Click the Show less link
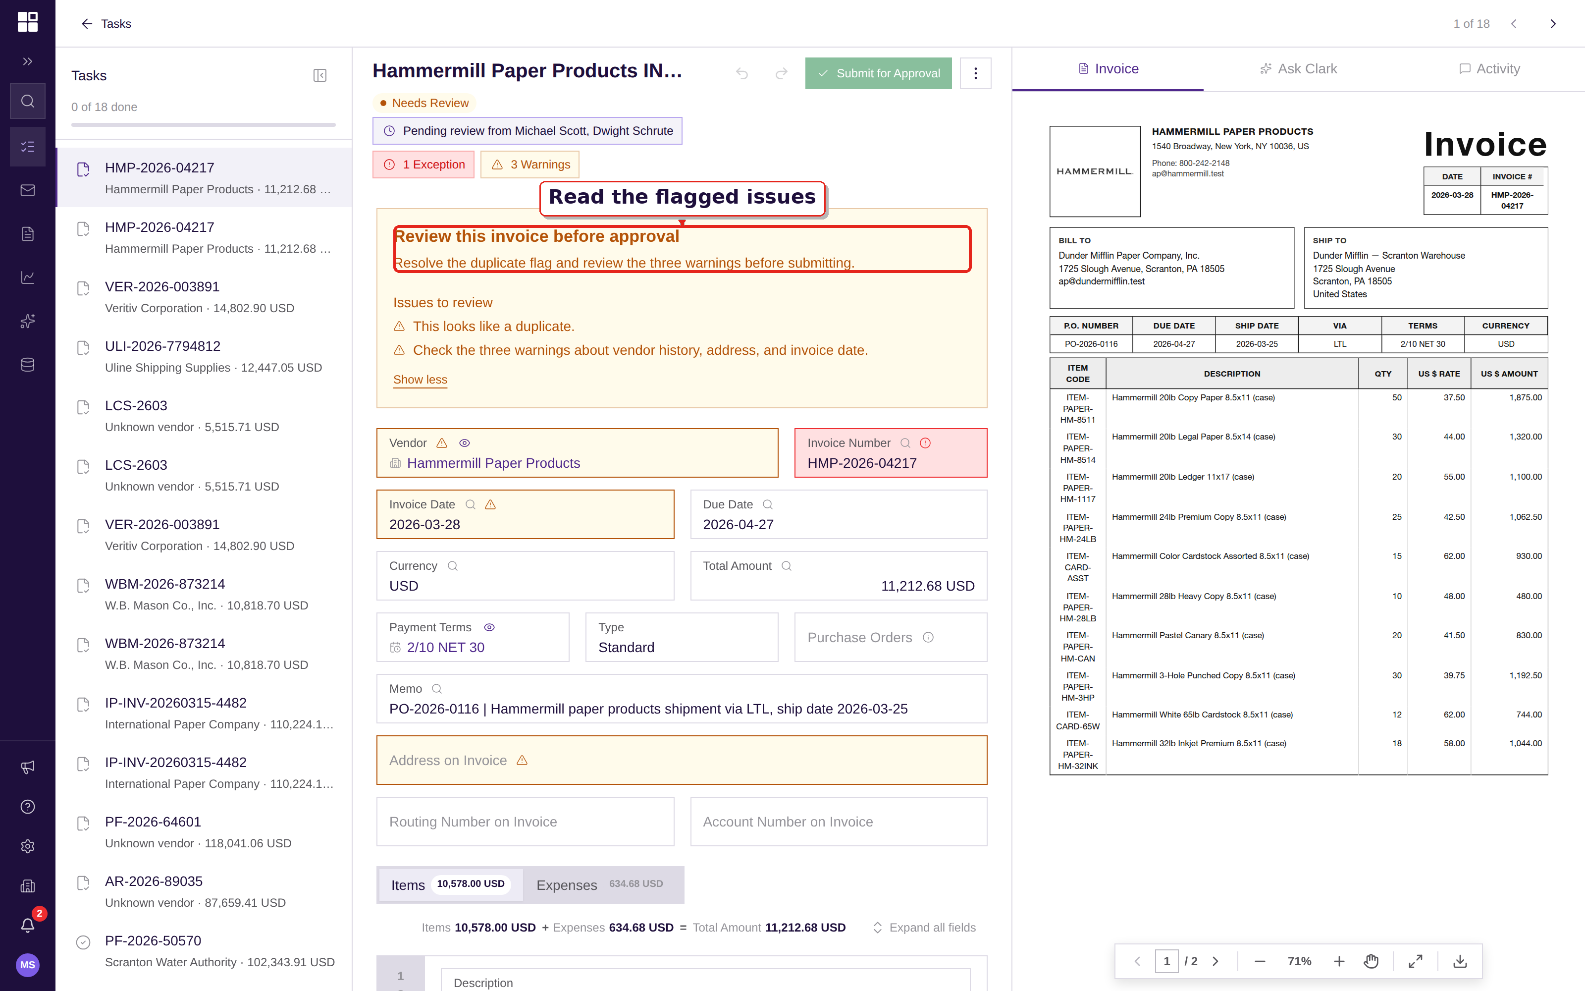Image resolution: width=1585 pixels, height=991 pixels. [420, 380]
